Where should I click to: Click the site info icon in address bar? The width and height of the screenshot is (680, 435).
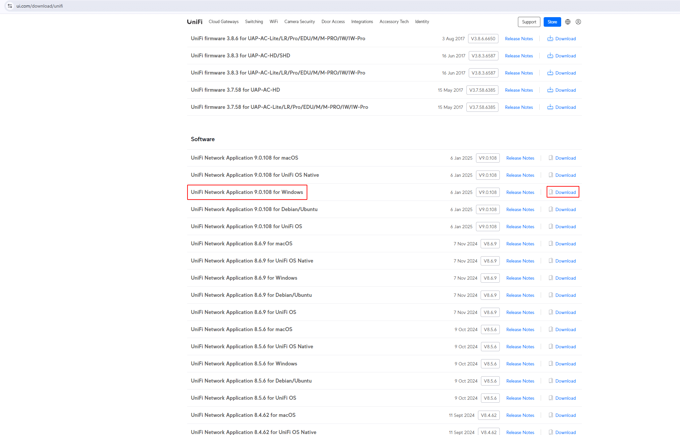coord(10,6)
